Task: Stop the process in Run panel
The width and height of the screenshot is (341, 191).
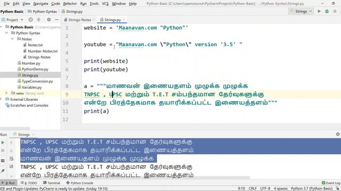Action: click(3, 151)
